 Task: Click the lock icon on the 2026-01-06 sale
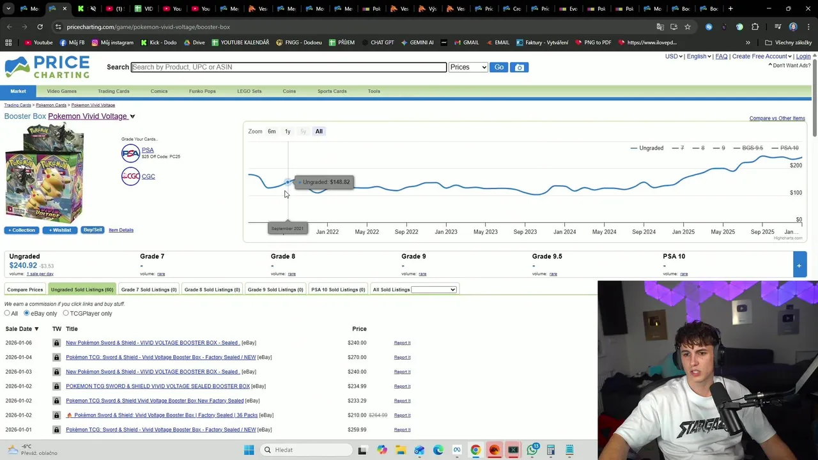click(x=56, y=343)
